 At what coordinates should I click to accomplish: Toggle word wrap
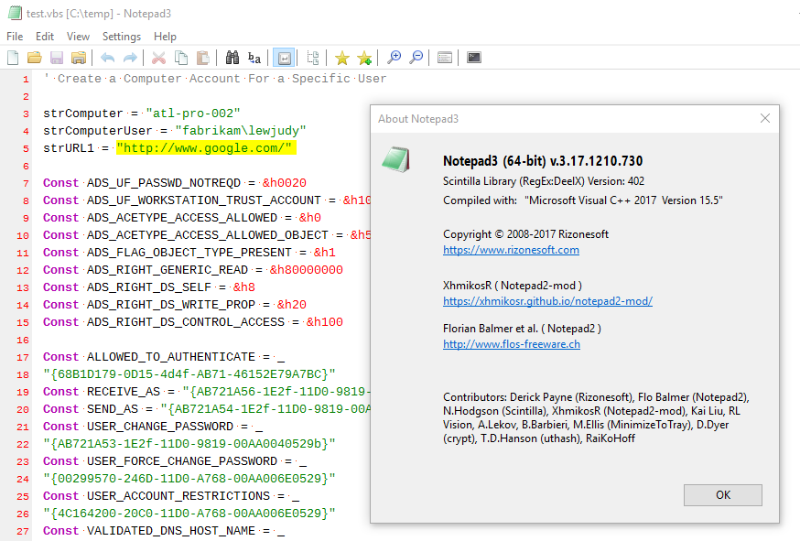[284, 57]
